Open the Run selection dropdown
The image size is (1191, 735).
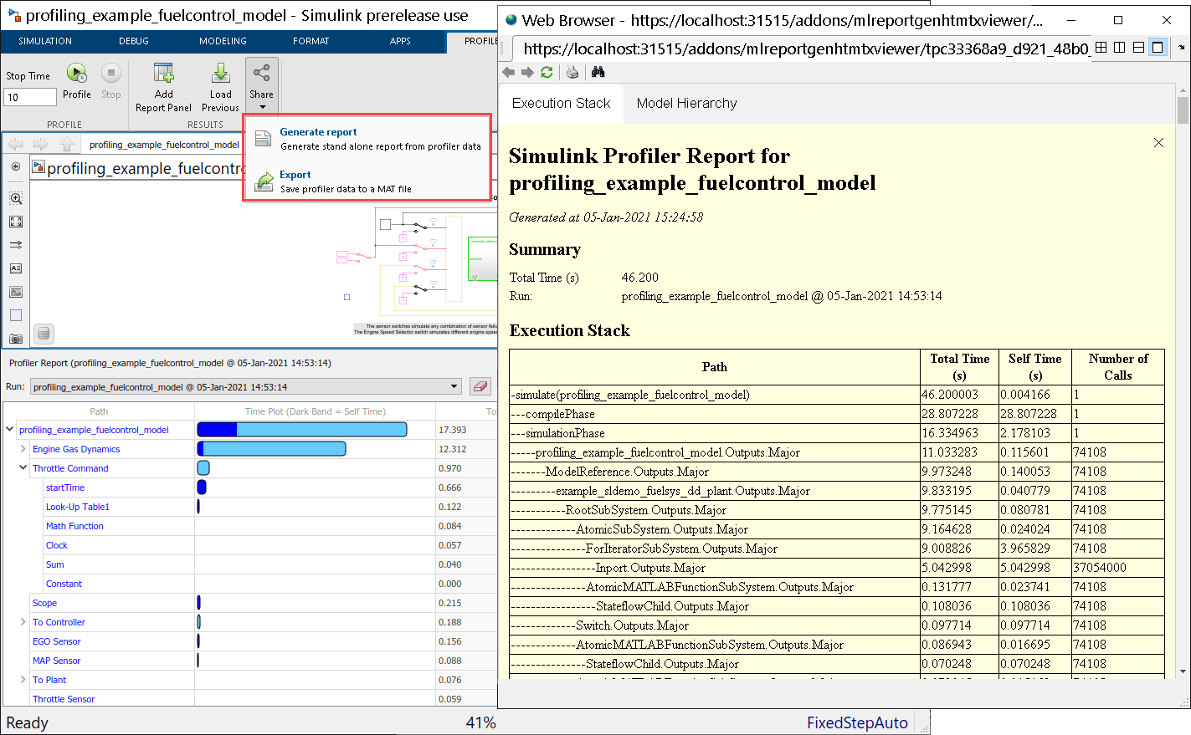(x=246, y=386)
